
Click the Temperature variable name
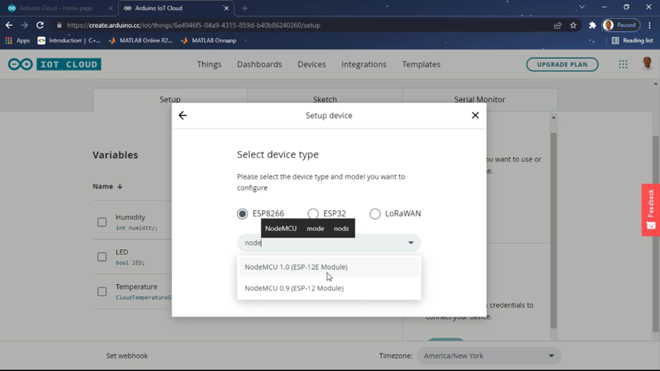click(x=136, y=286)
